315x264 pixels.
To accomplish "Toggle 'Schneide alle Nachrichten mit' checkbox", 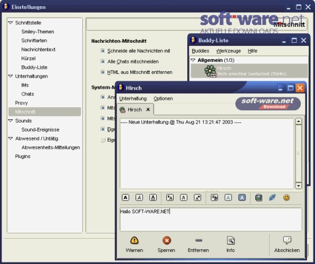I will click(102, 51).
